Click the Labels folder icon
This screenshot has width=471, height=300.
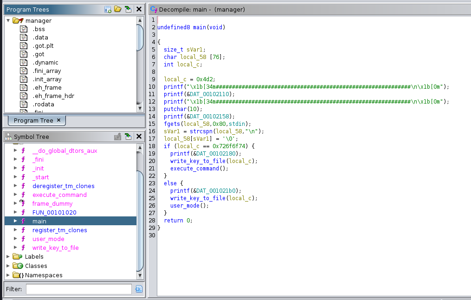point(18,256)
